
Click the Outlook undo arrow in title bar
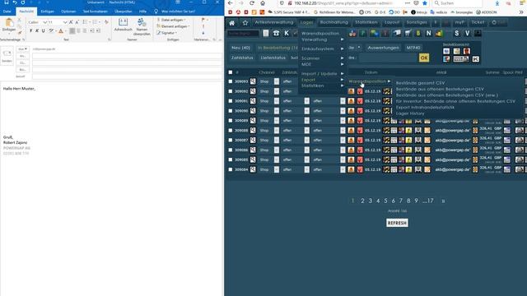tap(15, 2)
